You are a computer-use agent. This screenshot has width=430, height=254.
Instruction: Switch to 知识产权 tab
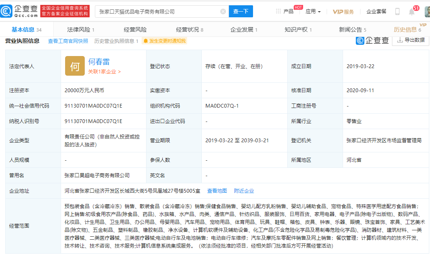click(298, 30)
